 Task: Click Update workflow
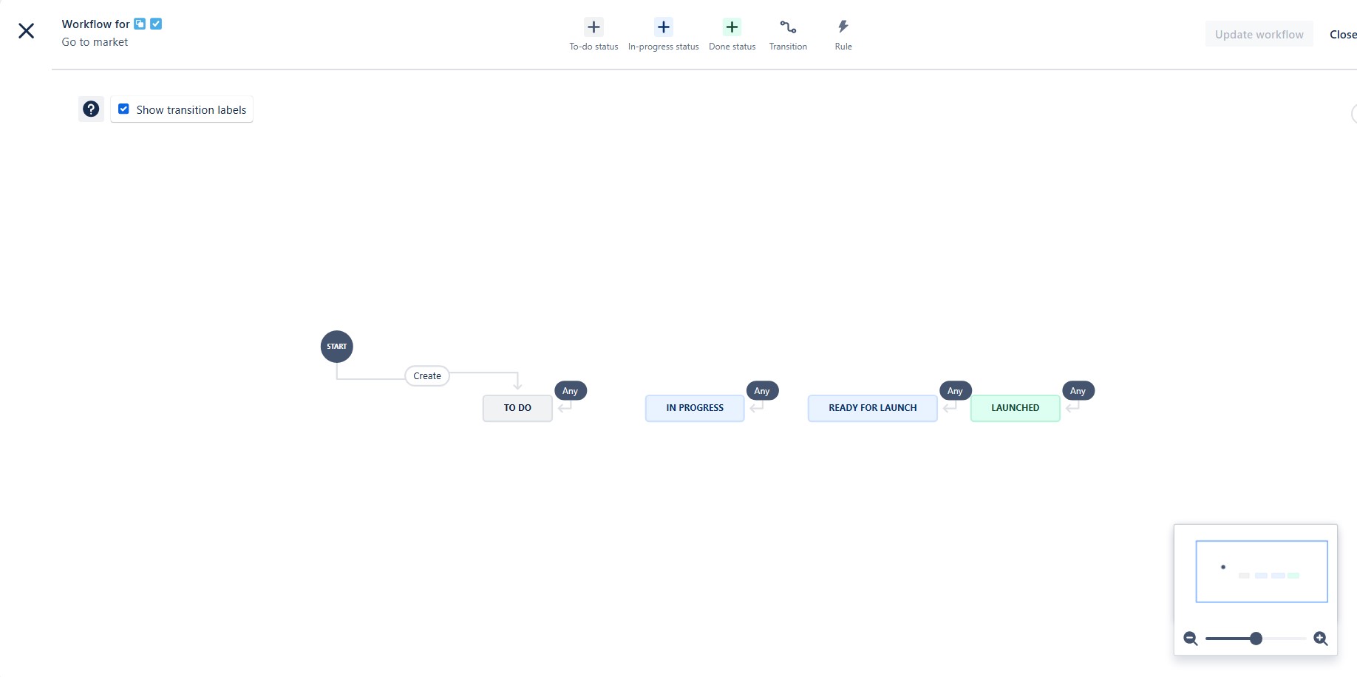1259,34
